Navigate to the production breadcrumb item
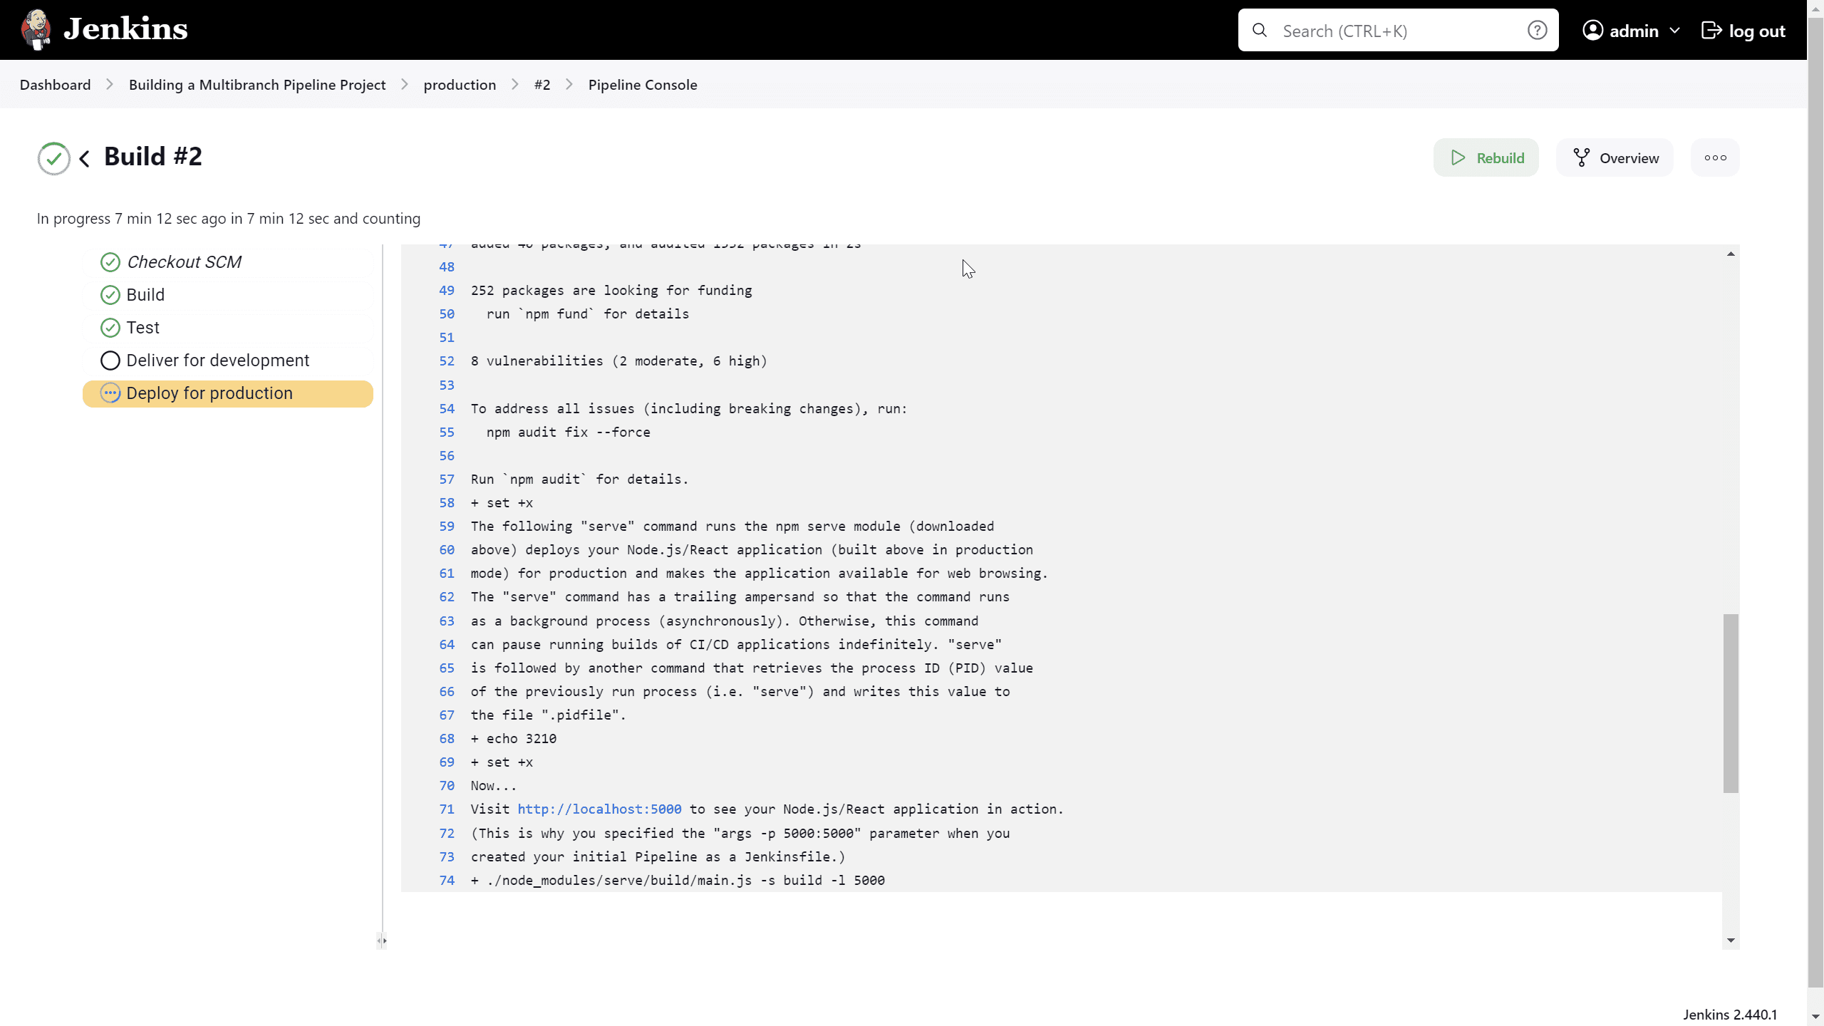The height and width of the screenshot is (1026, 1824). click(460, 84)
